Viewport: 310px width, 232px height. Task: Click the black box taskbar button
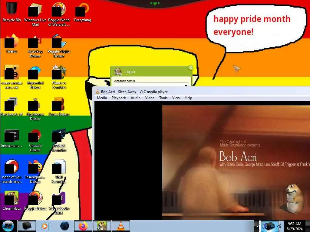click(27, 226)
